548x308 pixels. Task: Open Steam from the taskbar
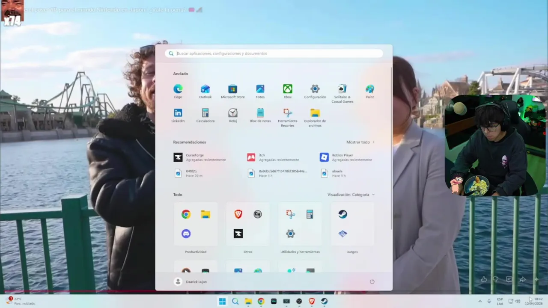click(325, 301)
